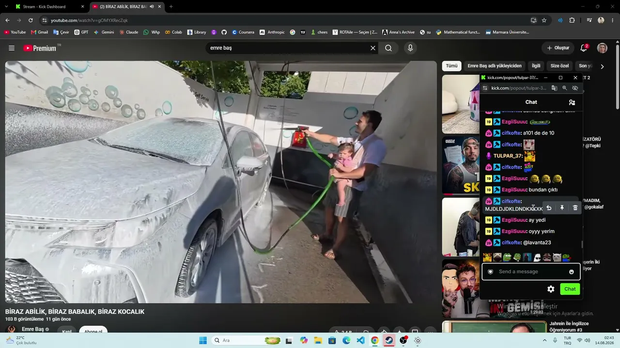Clear the YouTube search query

373,48
